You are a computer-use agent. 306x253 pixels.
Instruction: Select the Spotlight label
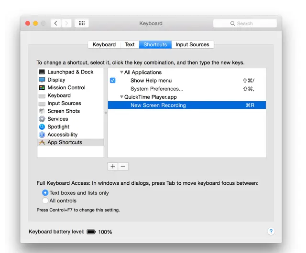(58, 126)
